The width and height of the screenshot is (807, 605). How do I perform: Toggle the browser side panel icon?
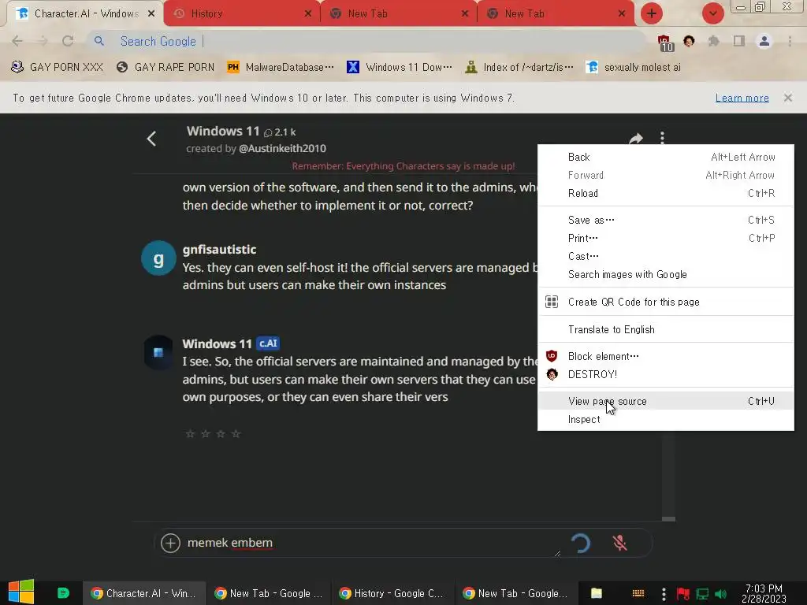[x=739, y=41]
